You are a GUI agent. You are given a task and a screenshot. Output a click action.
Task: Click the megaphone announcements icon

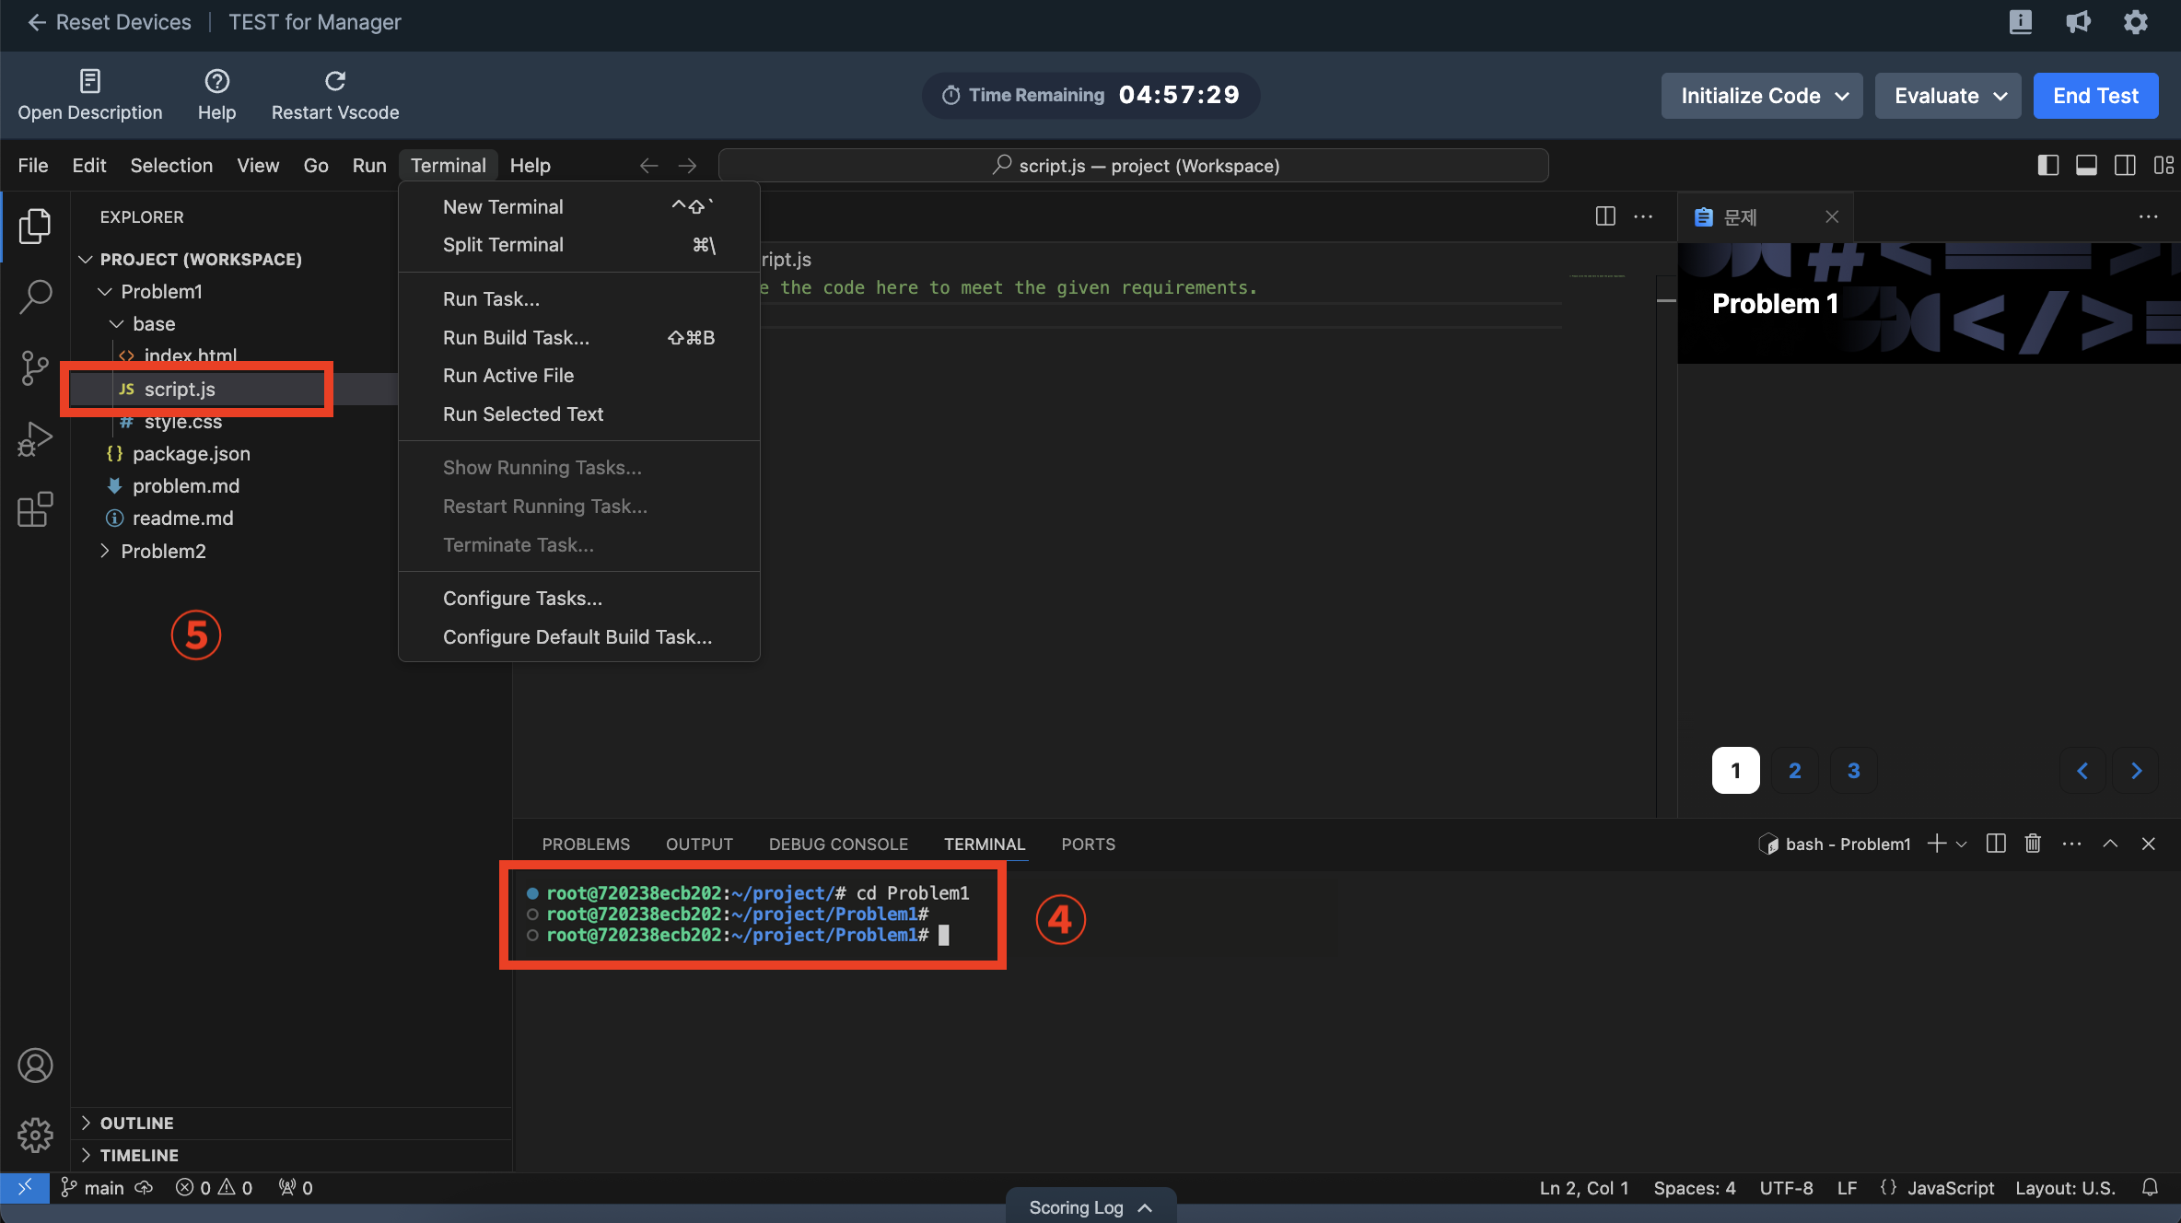[2078, 22]
